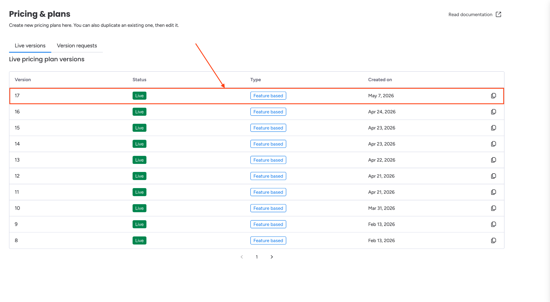The image size is (550, 302).
Task: Click the Feature based tag for version 12
Action: [268, 176]
